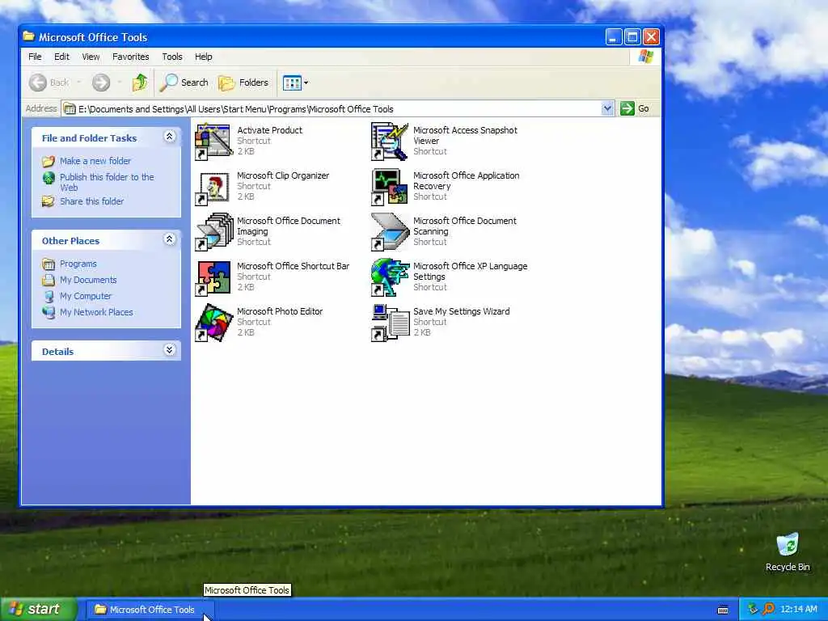828x621 pixels.
Task: Click the Back arrow toolbar icon
Action: coord(38,82)
